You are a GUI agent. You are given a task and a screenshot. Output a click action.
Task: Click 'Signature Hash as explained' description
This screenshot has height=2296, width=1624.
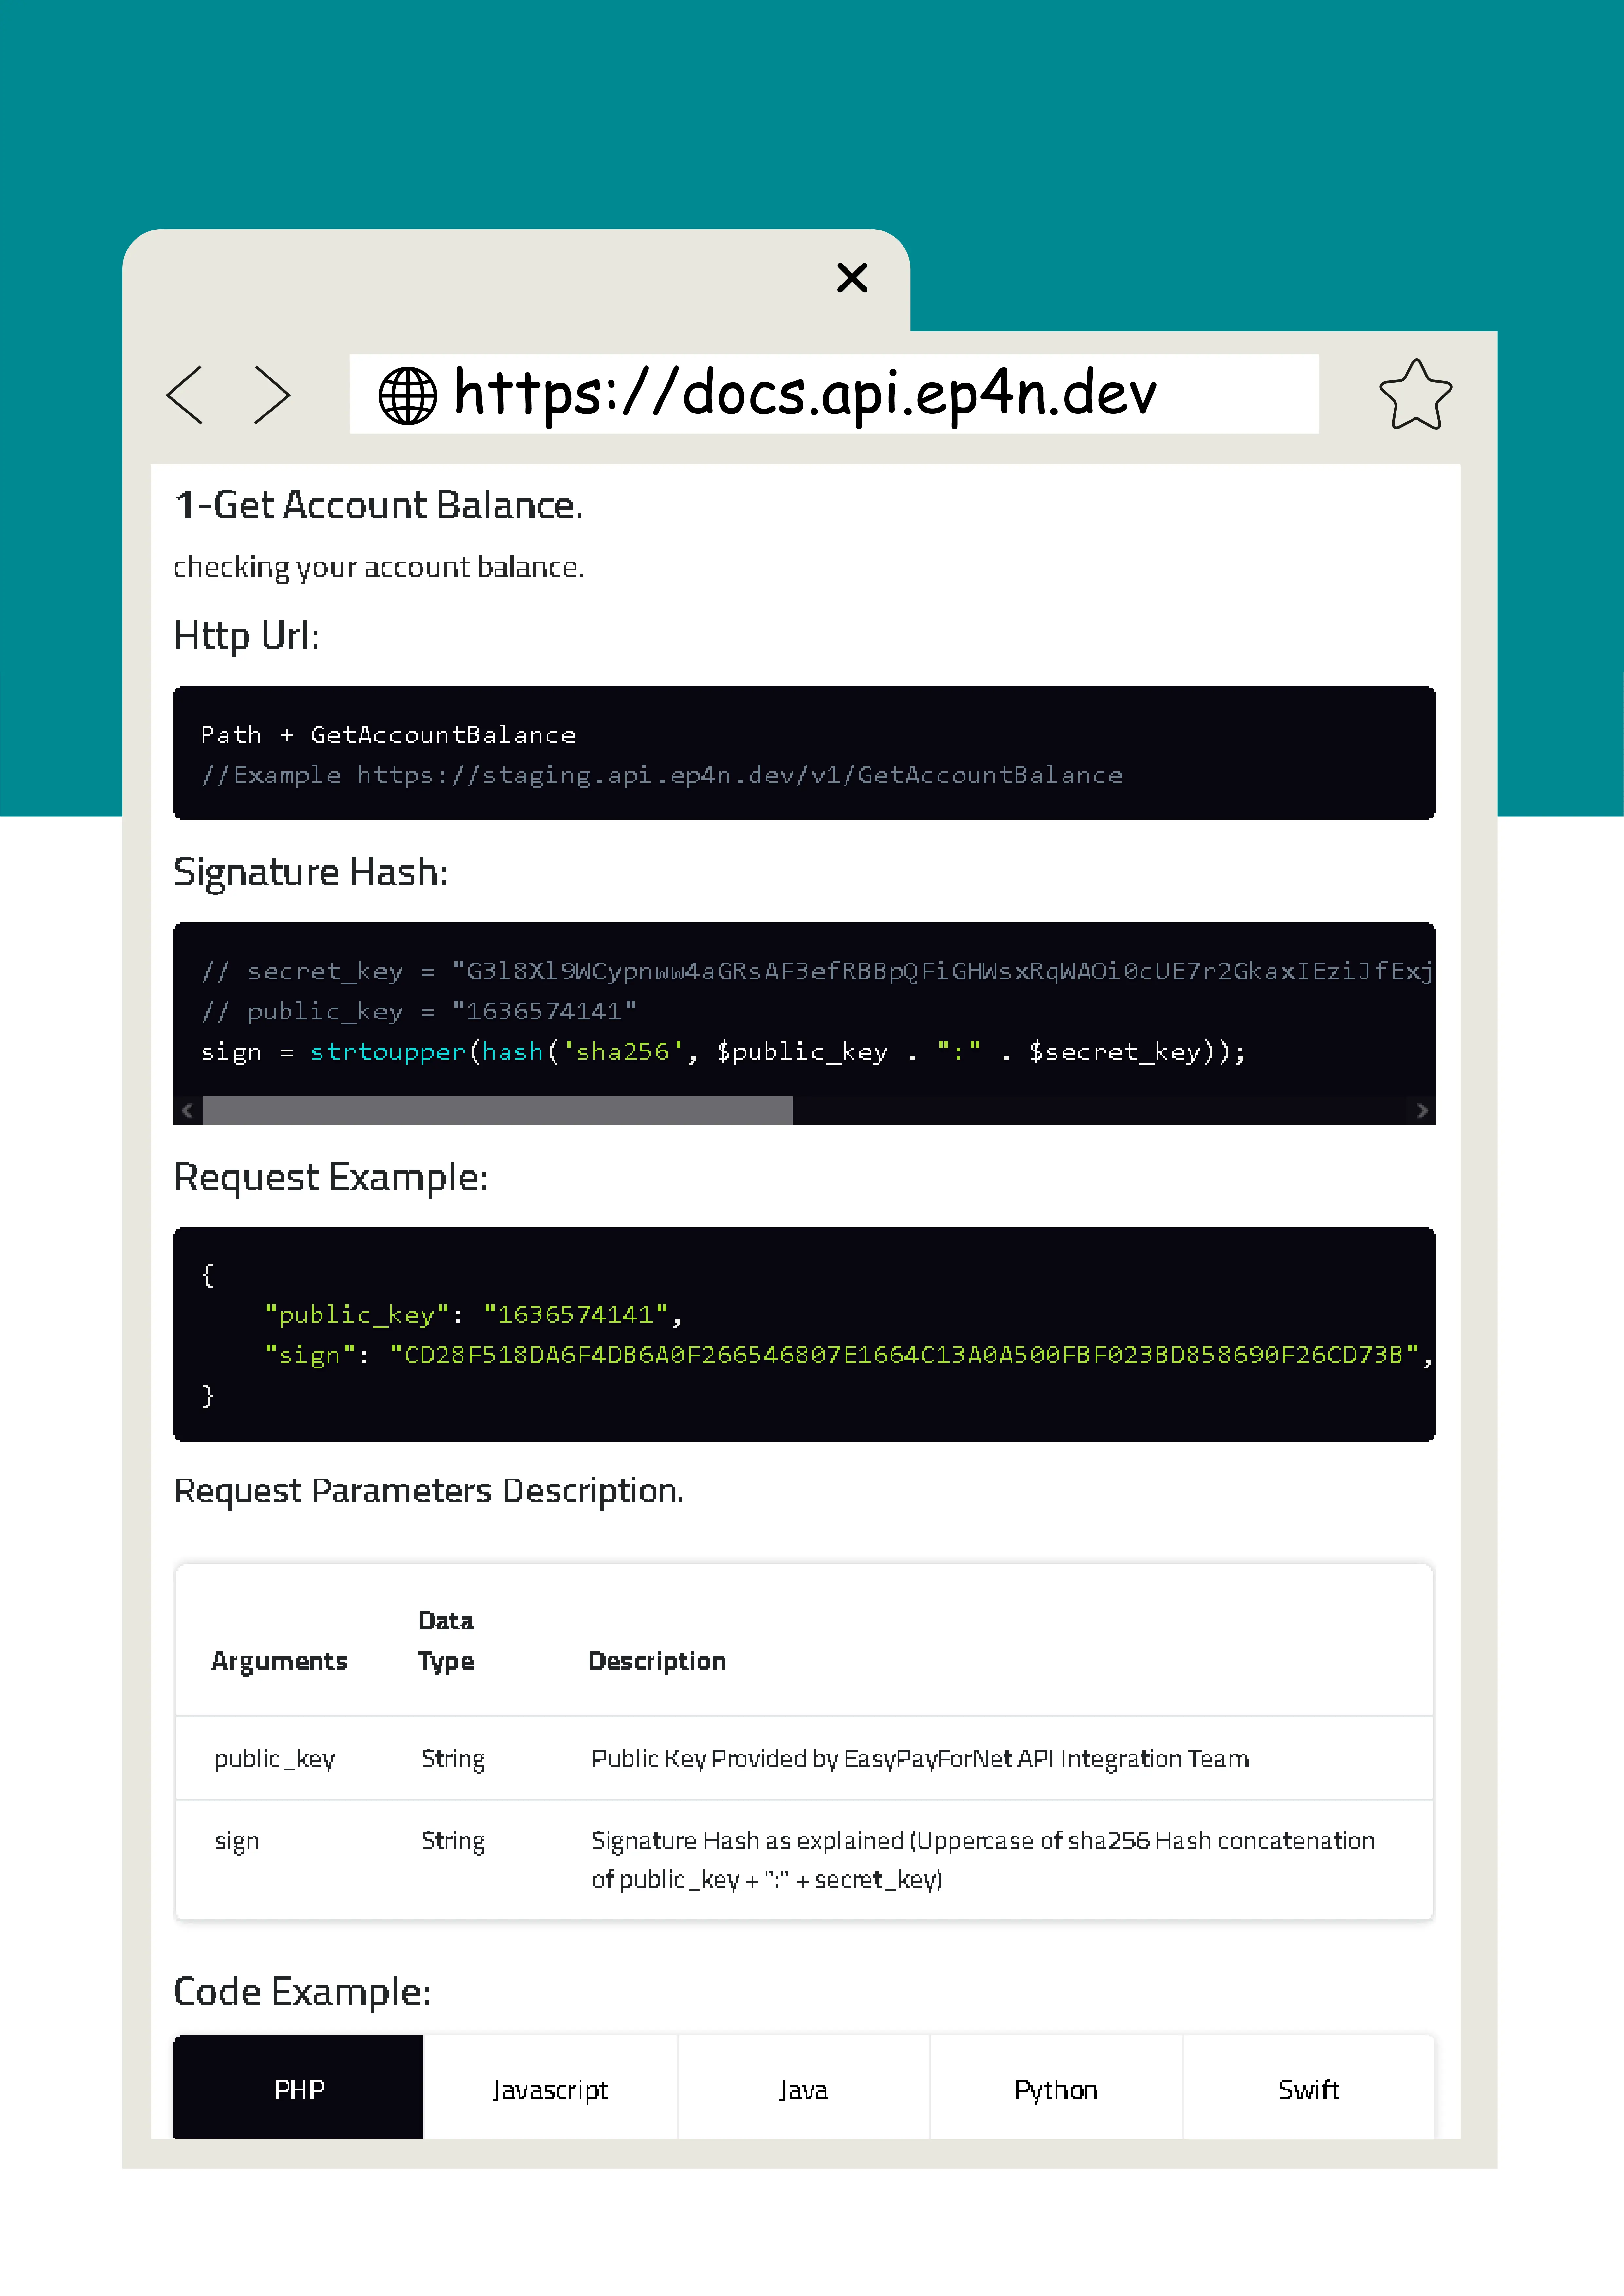coord(983,1860)
